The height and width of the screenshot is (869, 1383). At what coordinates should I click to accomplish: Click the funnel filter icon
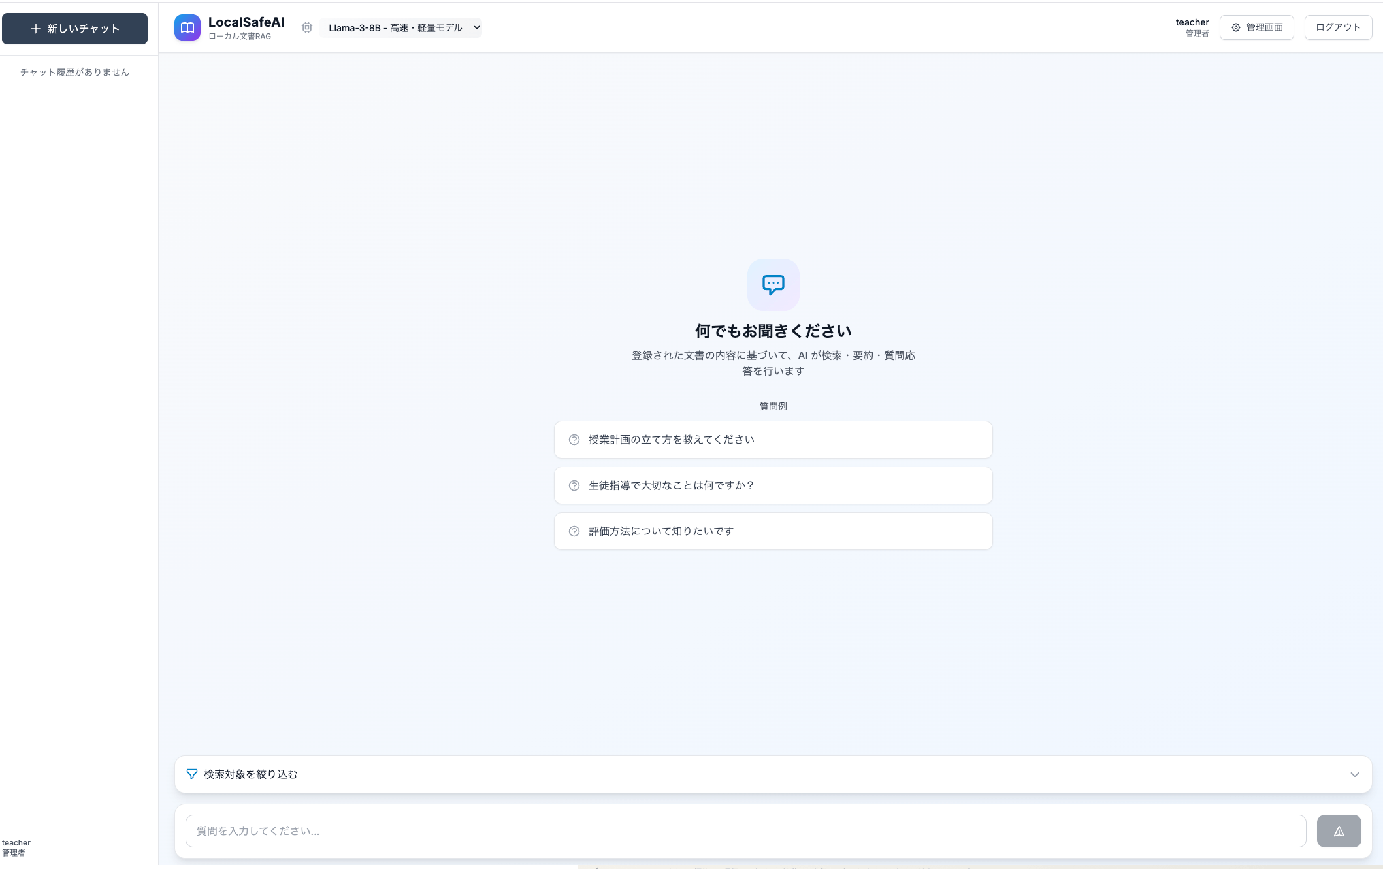191,774
